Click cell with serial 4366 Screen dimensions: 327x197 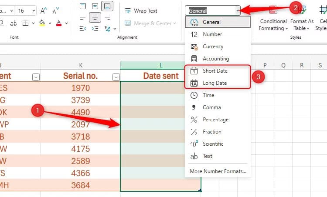[81, 173]
